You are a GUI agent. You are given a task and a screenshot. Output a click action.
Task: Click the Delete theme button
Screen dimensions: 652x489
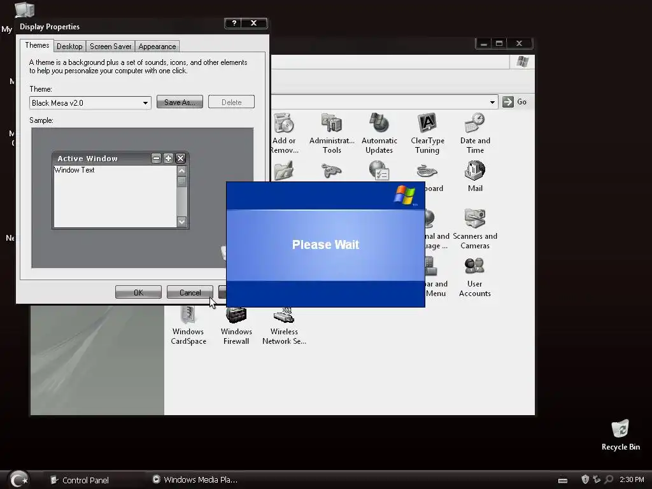tap(231, 103)
